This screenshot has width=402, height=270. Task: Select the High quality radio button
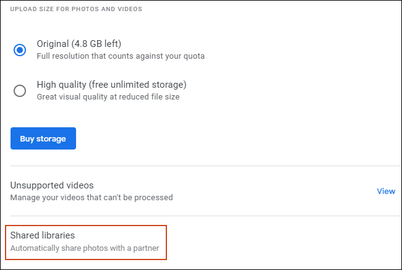click(20, 90)
